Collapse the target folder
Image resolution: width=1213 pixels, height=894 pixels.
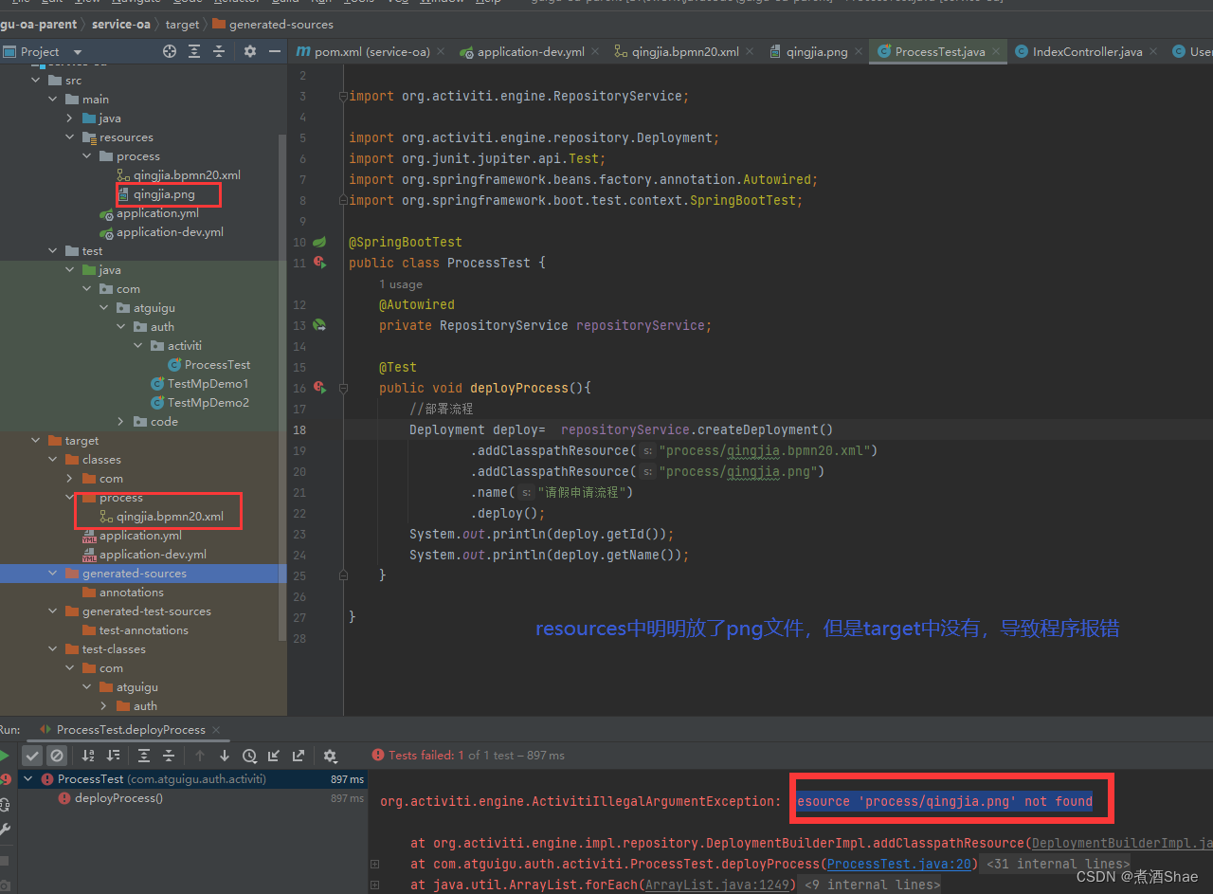36,441
